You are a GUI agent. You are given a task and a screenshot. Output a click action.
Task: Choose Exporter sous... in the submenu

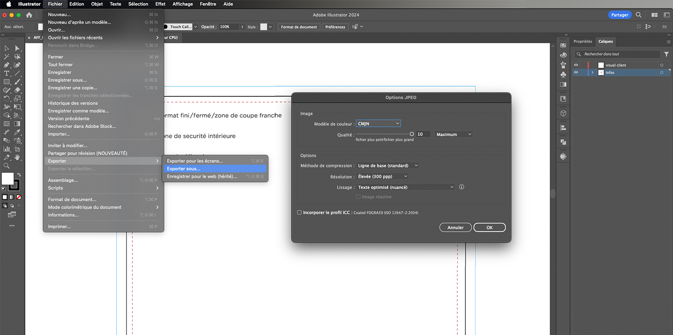[x=184, y=169]
